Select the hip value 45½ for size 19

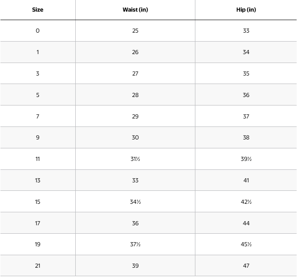coord(246,244)
